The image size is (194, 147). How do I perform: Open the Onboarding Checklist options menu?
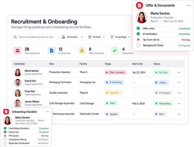pyautogui.click(x=48, y=111)
